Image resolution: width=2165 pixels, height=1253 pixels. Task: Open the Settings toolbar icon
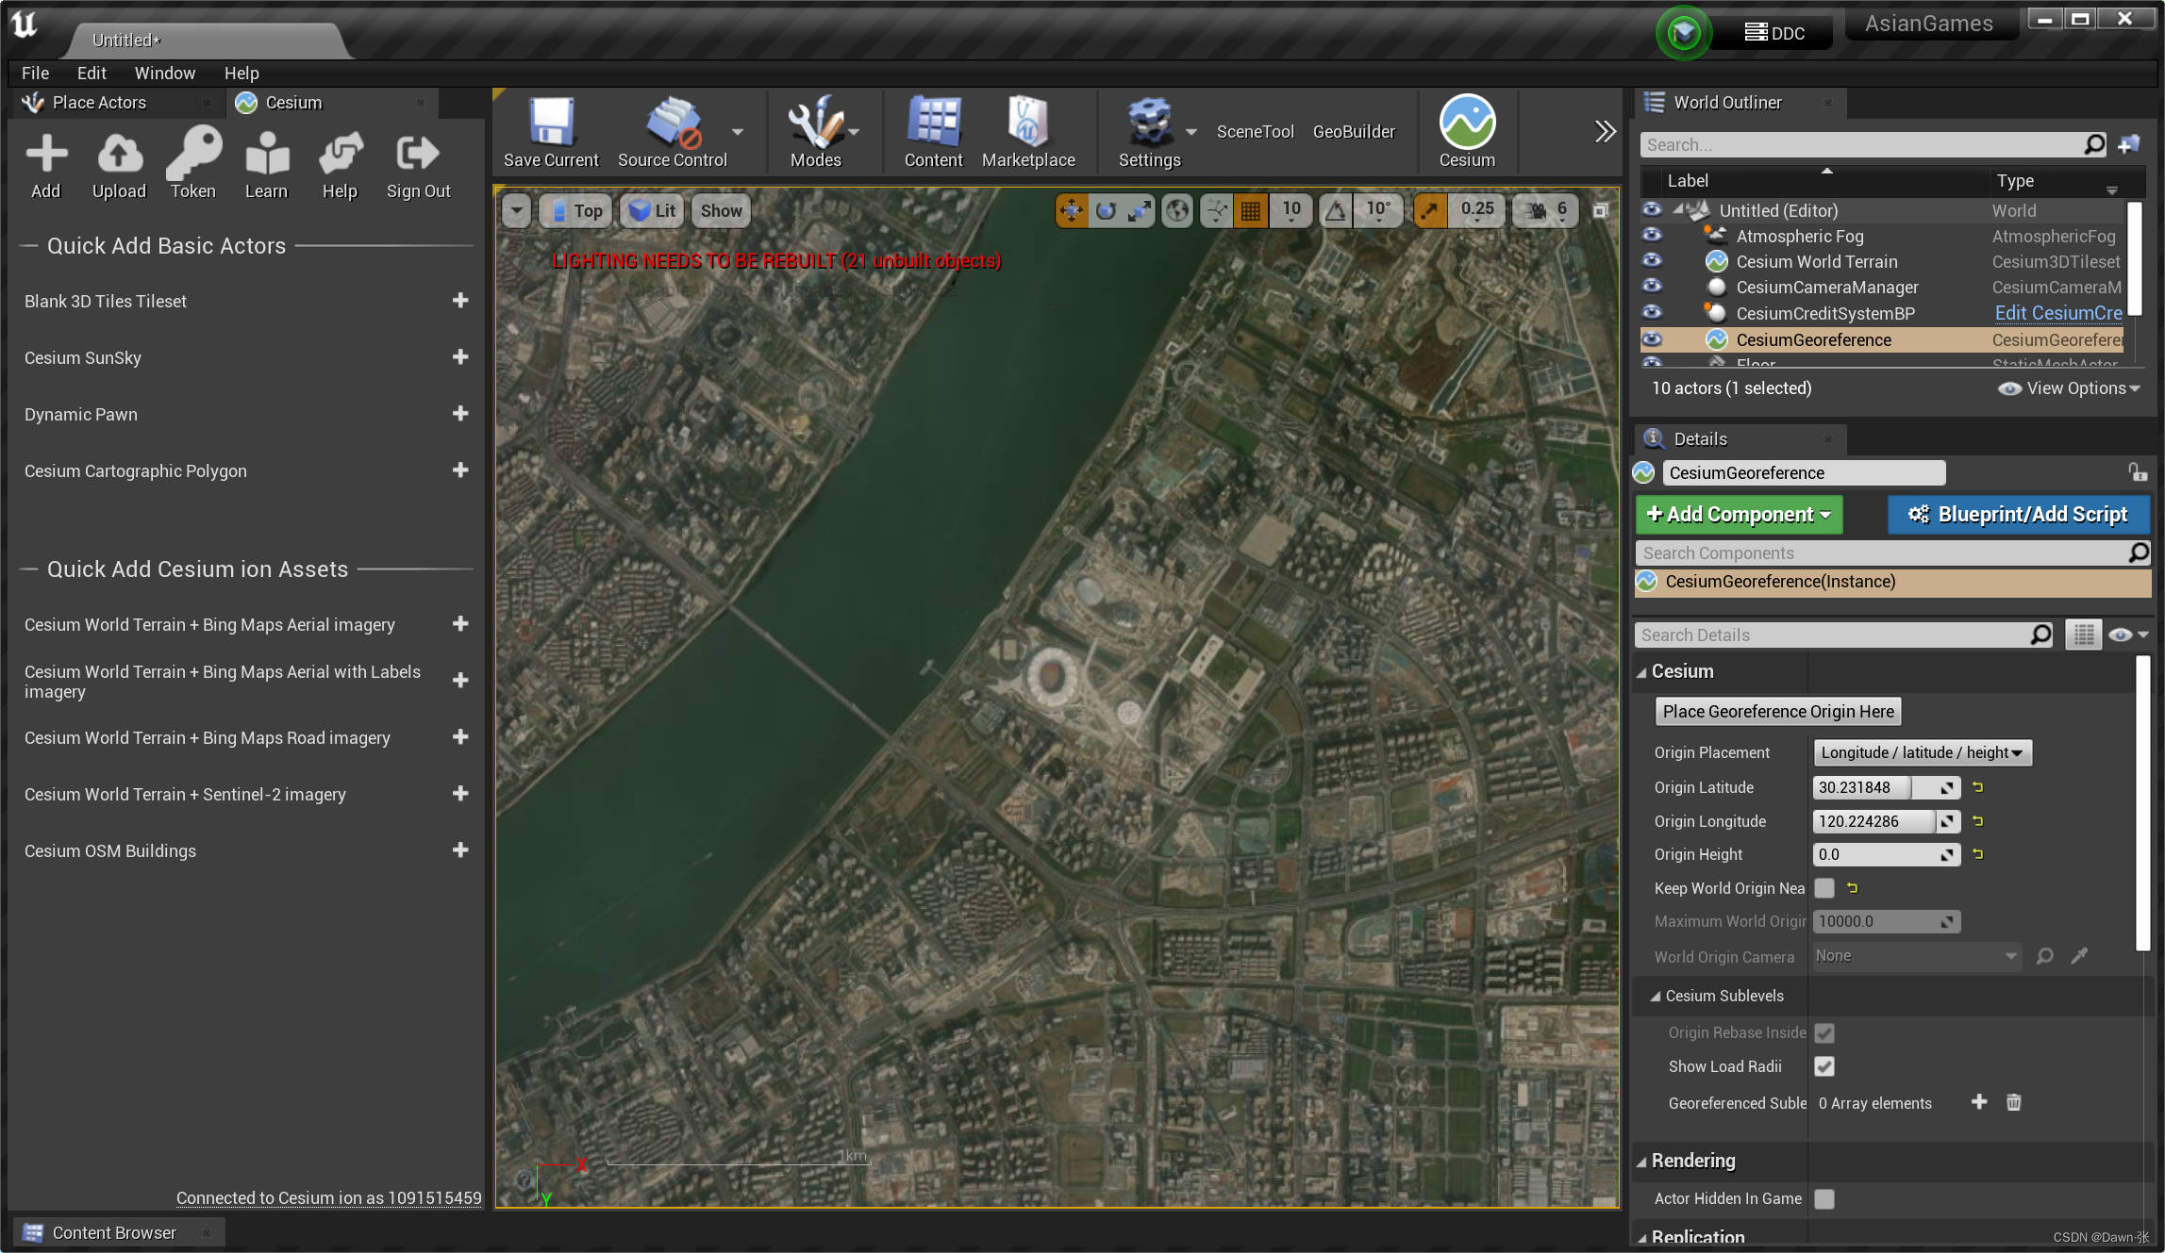1149,123
